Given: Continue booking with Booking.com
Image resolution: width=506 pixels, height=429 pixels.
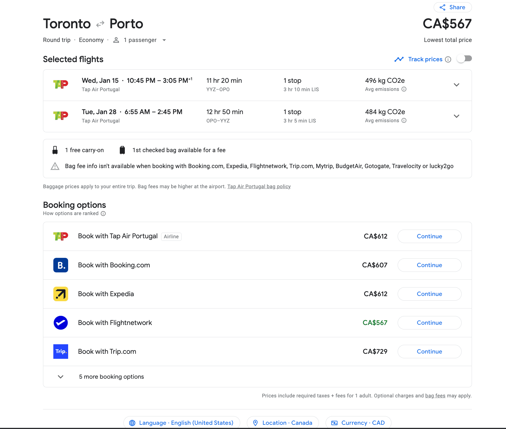Looking at the screenshot, I should 429,265.
